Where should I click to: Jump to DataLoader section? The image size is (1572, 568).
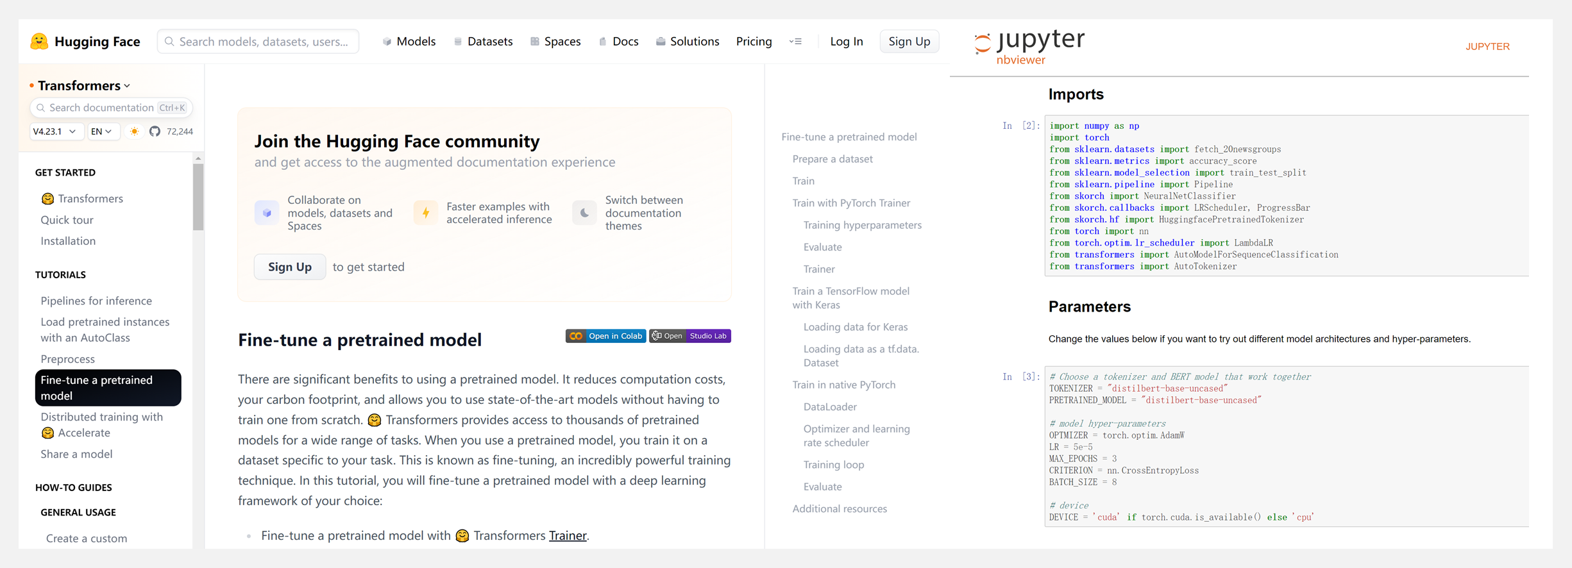tap(830, 407)
